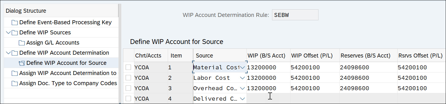Click the Reserves (B/S Acct) column header
The width and height of the screenshot is (446, 104).
pyautogui.click(x=366, y=56)
